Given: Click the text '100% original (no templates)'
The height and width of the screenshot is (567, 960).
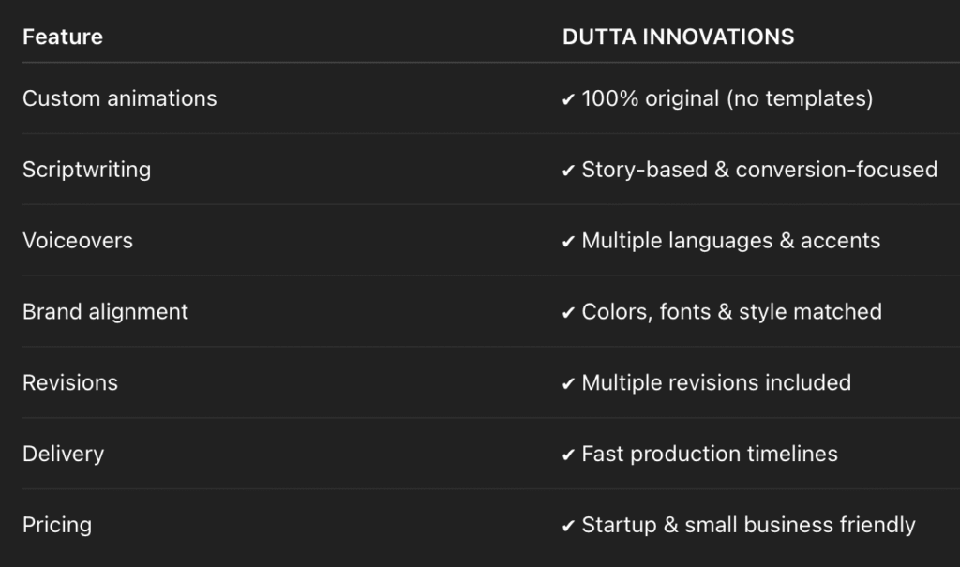Looking at the screenshot, I should [727, 98].
